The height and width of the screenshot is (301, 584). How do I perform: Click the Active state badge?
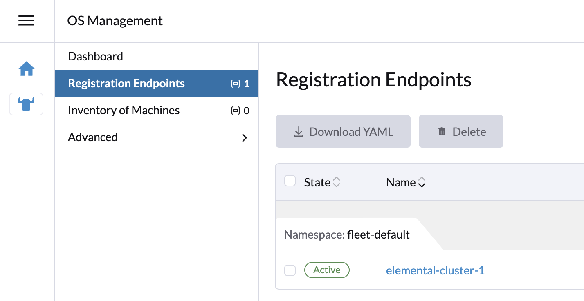coord(327,270)
